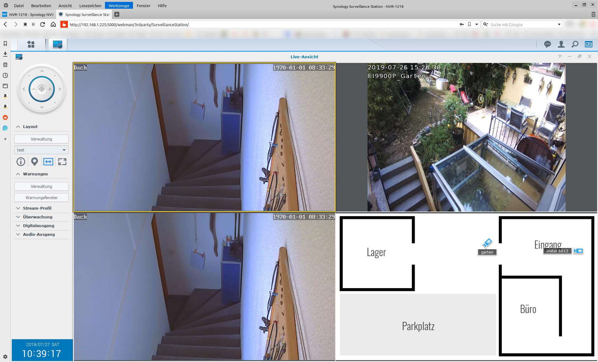Switch to the NVR-1218 Synology NVR tab

[x=29, y=14]
